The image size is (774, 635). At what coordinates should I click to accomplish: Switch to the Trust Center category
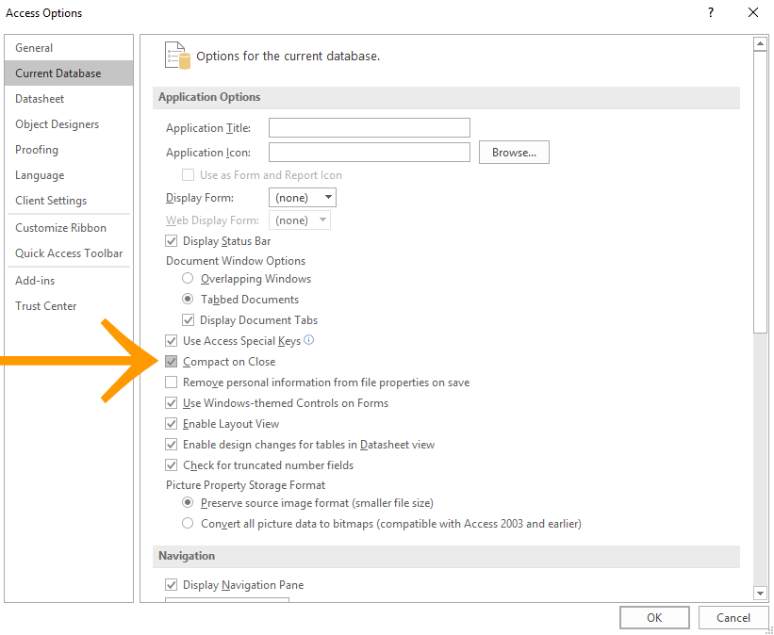click(45, 305)
